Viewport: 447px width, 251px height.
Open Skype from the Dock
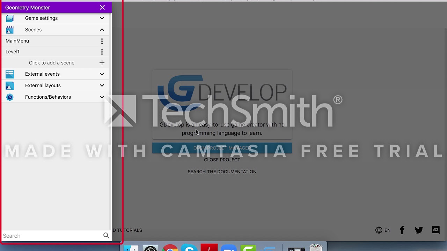(x=190, y=248)
